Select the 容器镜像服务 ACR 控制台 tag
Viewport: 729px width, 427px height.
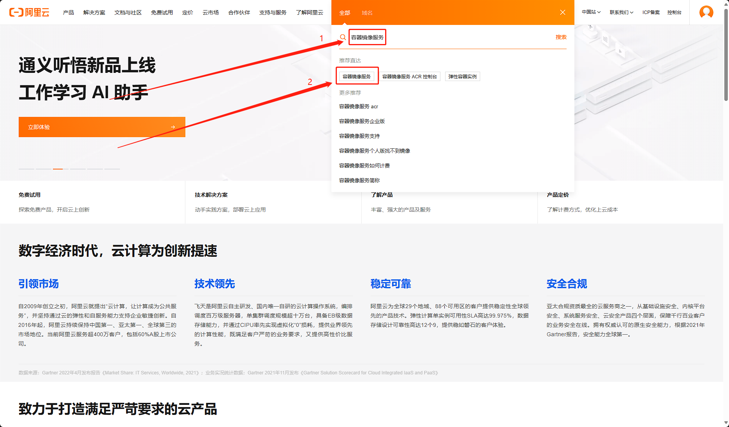tap(410, 76)
